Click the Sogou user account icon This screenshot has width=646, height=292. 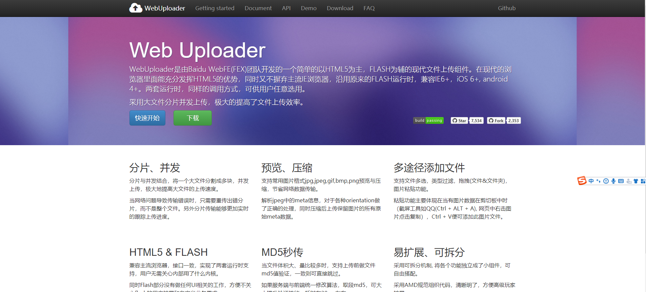pos(629,181)
